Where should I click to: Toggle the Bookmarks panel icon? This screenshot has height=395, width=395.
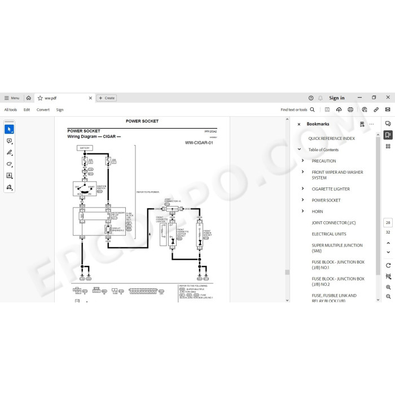388,135
